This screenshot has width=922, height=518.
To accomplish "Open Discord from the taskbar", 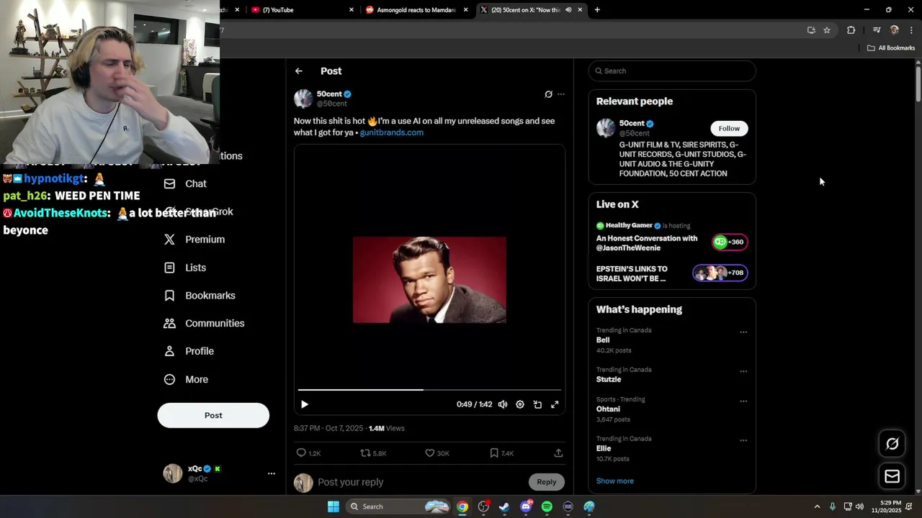I will click(526, 506).
